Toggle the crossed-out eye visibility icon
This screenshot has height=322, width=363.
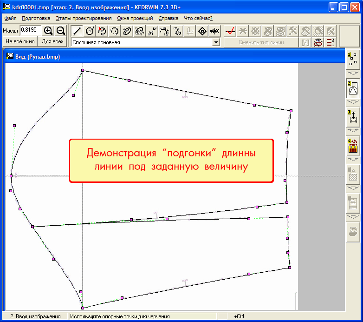pos(318,42)
